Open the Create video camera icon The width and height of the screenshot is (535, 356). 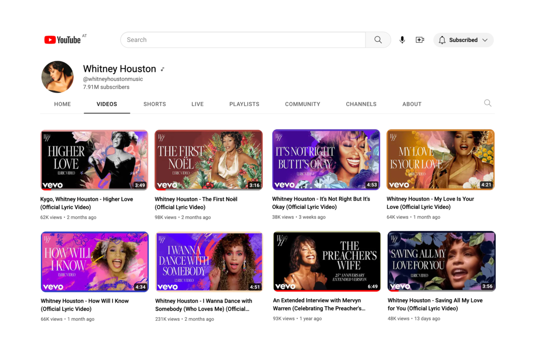420,40
